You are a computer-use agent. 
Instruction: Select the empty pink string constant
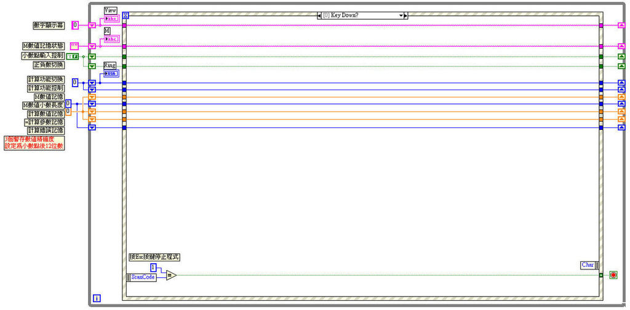[x=74, y=46]
